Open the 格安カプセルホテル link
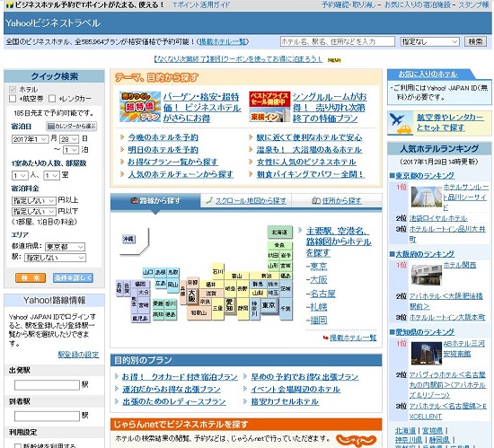This screenshot has width=494, height=448. pyautogui.click(x=285, y=401)
